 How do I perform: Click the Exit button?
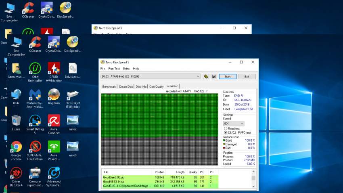pos(247,77)
